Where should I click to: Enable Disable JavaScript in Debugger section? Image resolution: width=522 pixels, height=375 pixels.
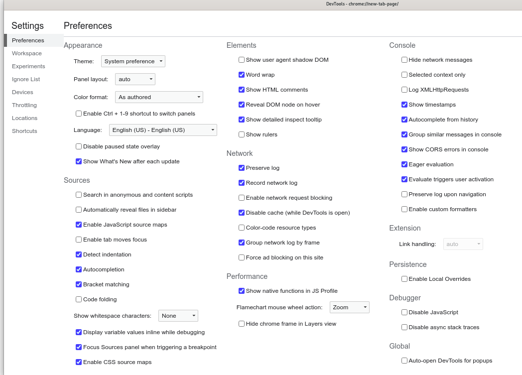404,312
